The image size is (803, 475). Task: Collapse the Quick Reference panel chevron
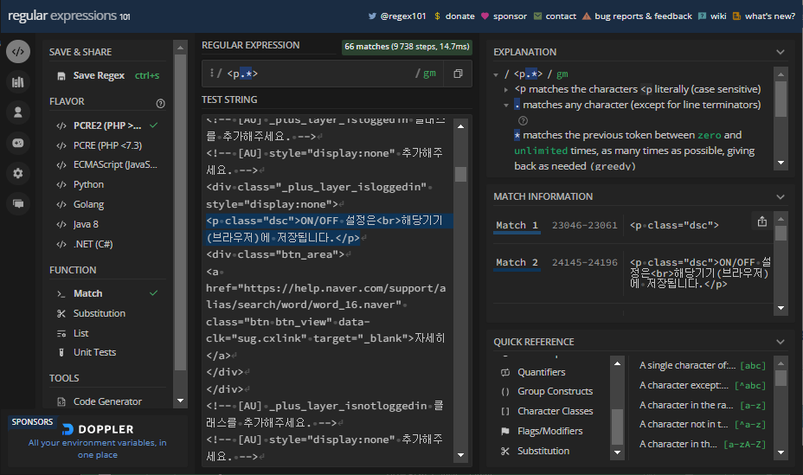(x=780, y=342)
